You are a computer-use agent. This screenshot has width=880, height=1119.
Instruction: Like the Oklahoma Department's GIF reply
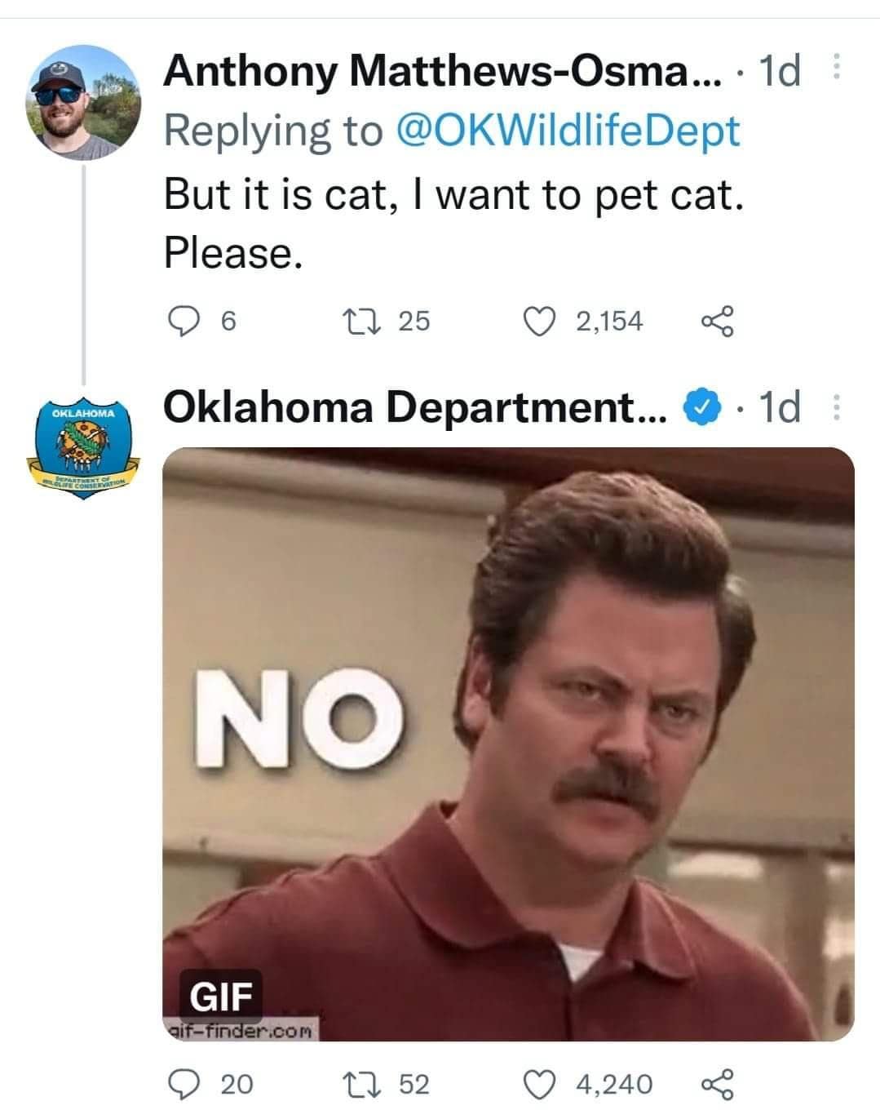[541, 1086]
